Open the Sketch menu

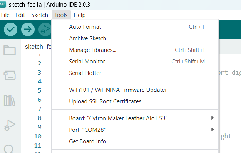(x=40, y=15)
